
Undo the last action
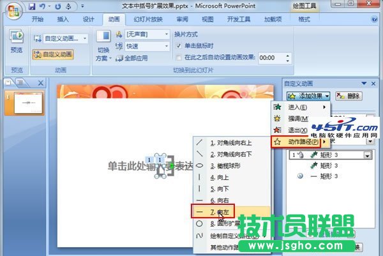tap(43, 6)
